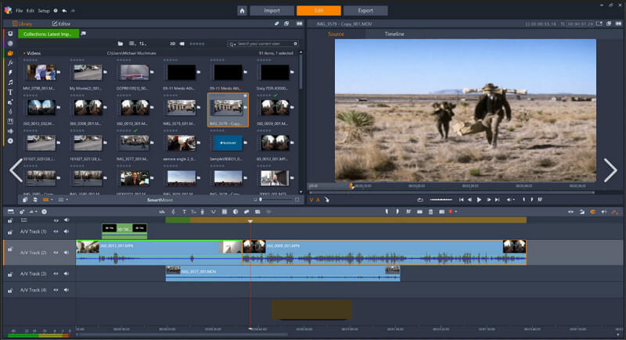Viewport: 626px width, 340px height.
Task: Play the source preview
Action: (479, 199)
